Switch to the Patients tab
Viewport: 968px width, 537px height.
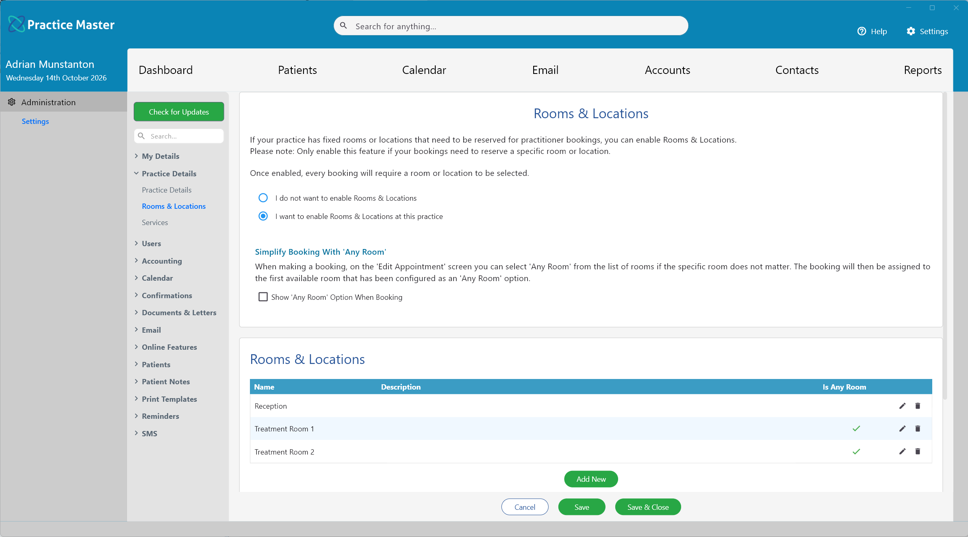click(x=297, y=70)
